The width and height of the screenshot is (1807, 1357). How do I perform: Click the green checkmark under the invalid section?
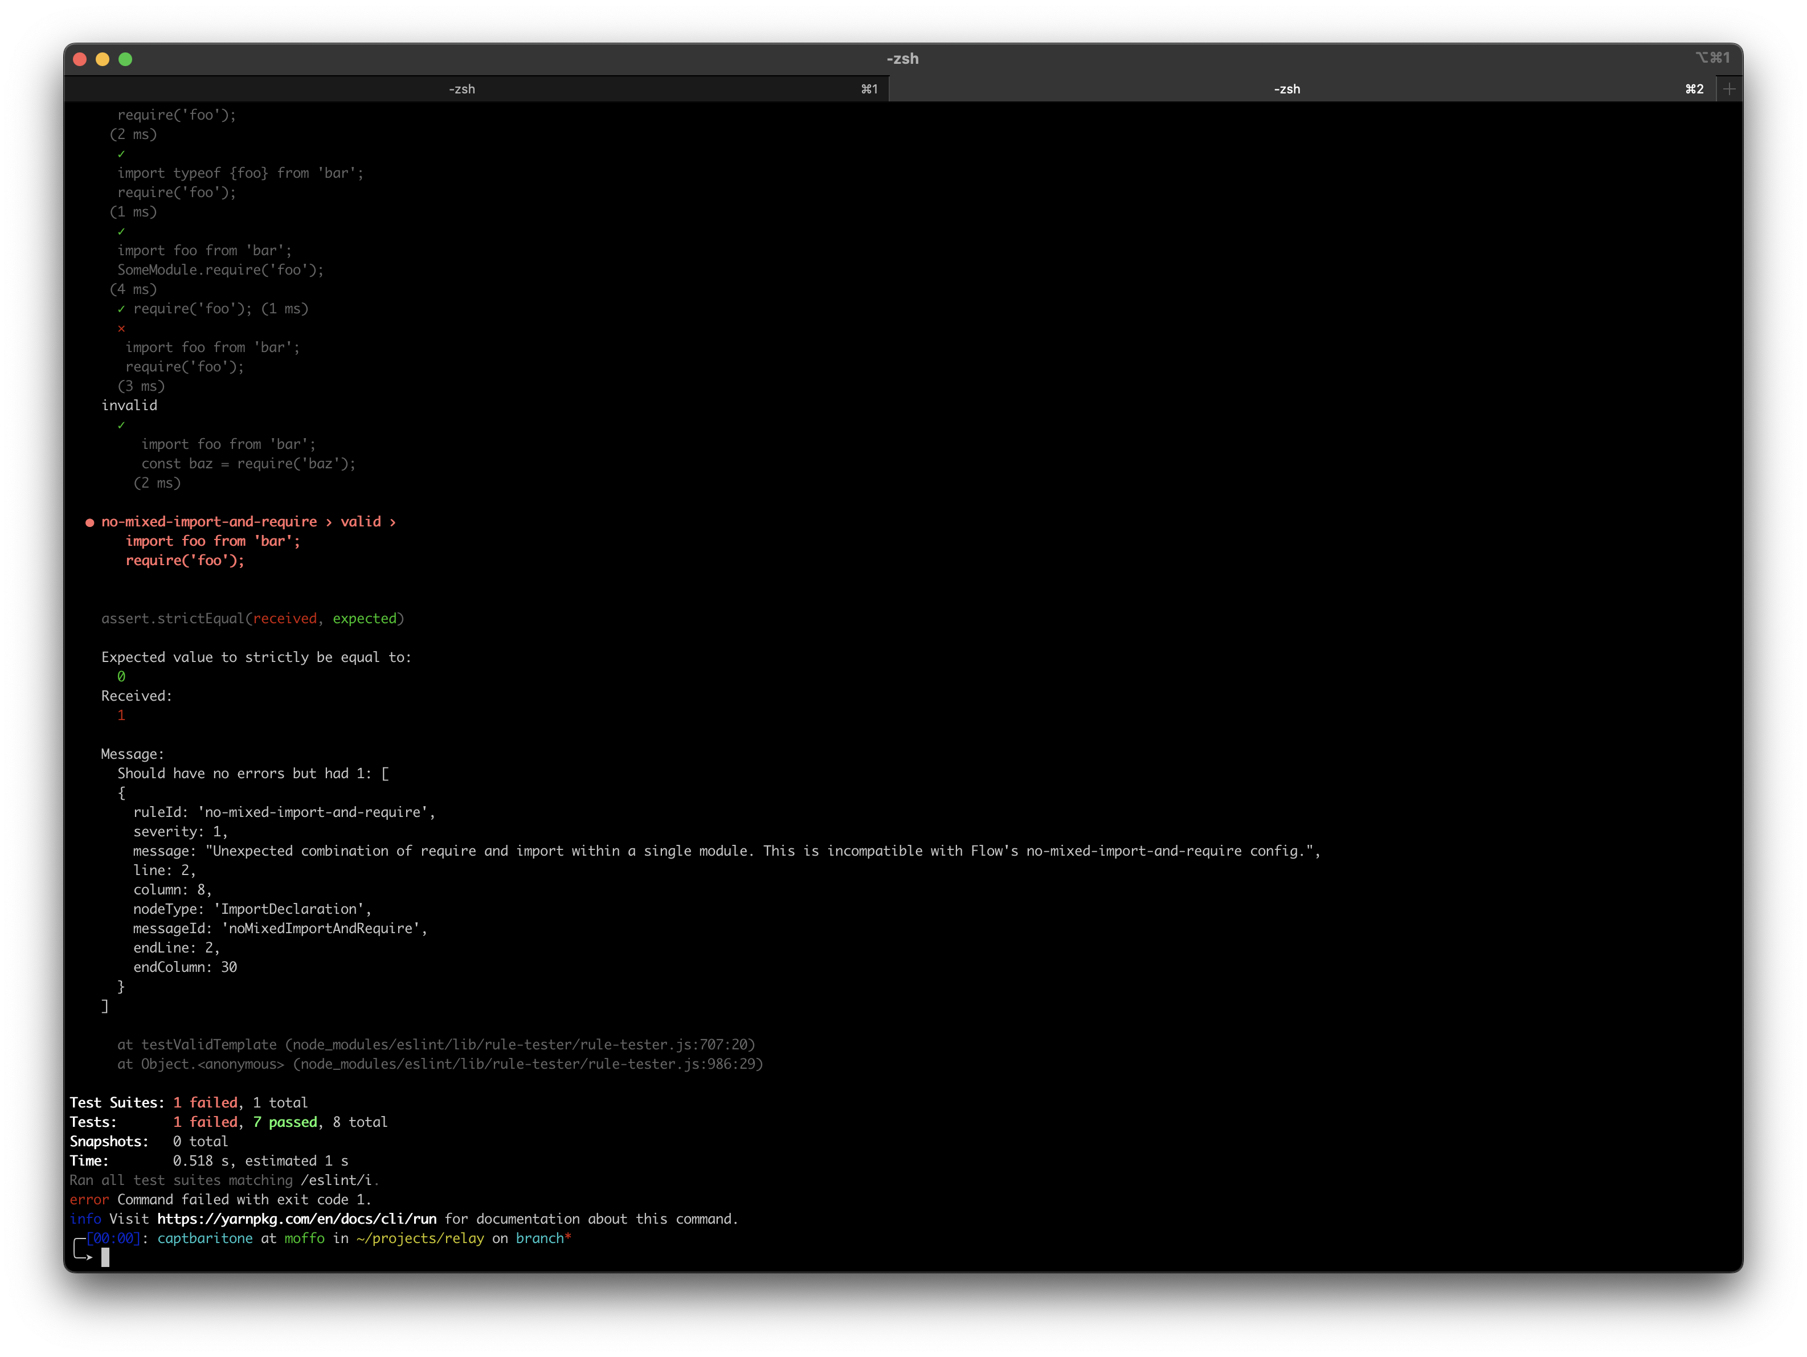pos(121,424)
